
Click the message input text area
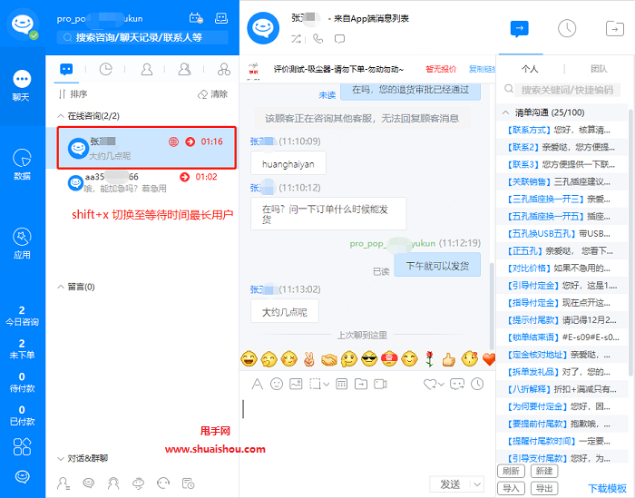pyautogui.click(x=366, y=434)
